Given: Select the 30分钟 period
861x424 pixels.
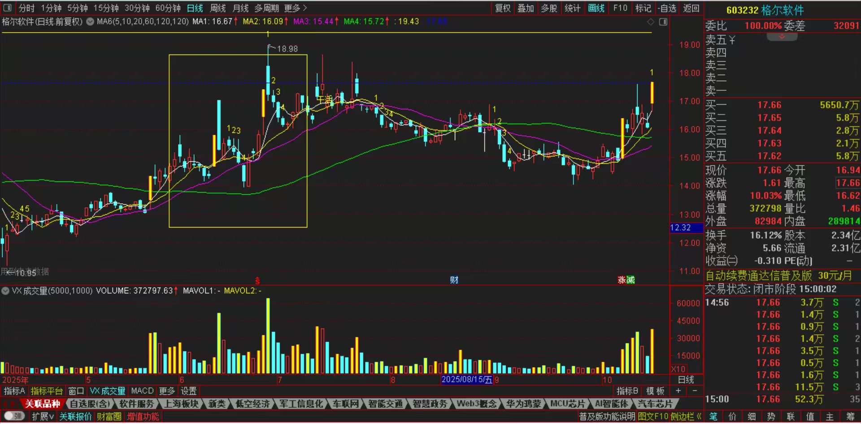Looking at the screenshot, I should click(x=137, y=8).
